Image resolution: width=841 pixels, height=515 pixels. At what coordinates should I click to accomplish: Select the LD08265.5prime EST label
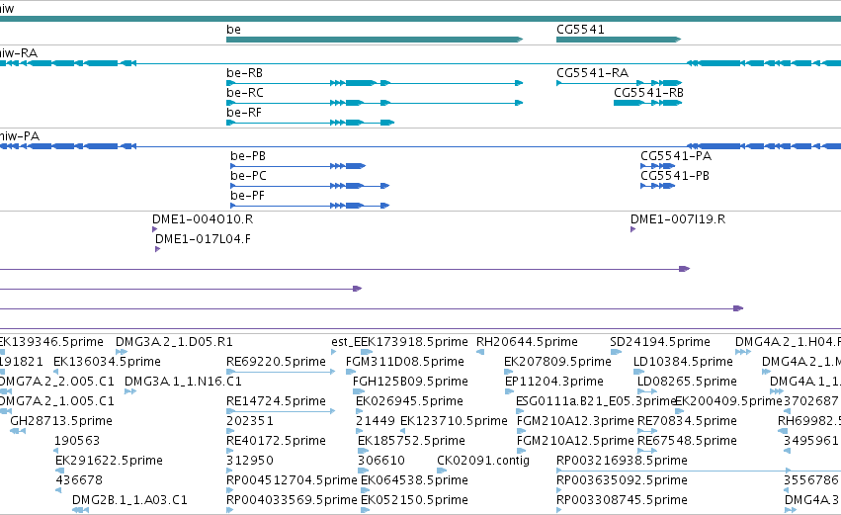(687, 382)
